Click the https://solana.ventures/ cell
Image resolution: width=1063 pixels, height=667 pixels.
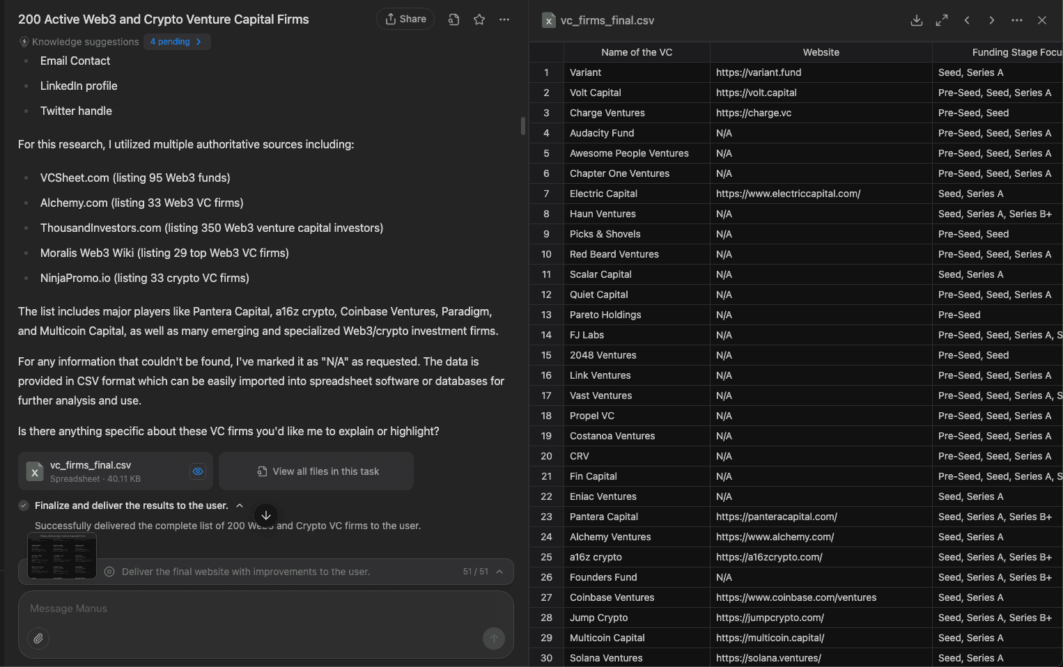pos(821,658)
